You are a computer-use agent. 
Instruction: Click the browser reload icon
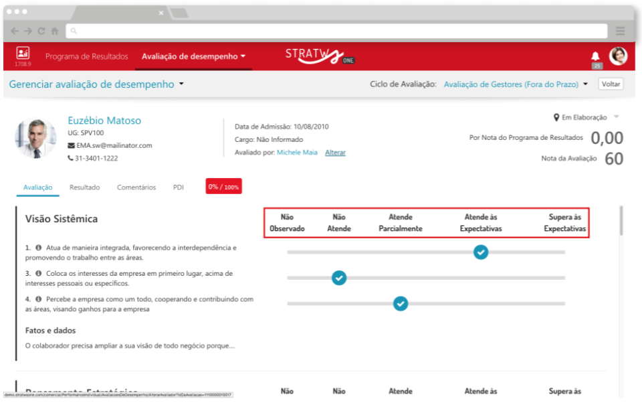point(41,31)
